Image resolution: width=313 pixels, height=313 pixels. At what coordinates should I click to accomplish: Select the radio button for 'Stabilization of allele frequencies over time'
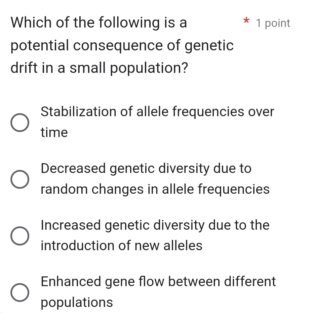20,122
